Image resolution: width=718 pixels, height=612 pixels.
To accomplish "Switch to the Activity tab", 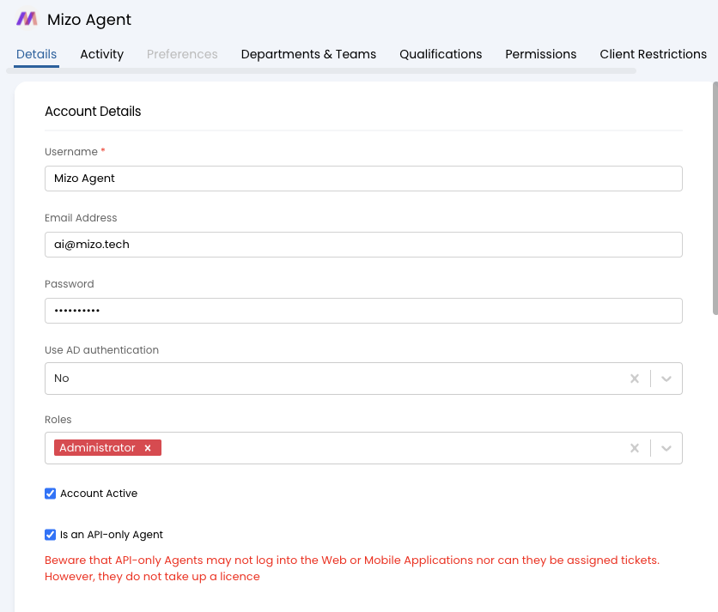I will (x=101, y=54).
